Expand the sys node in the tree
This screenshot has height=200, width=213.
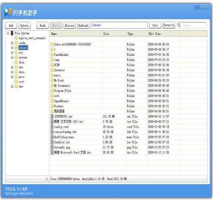[x=12, y=67]
